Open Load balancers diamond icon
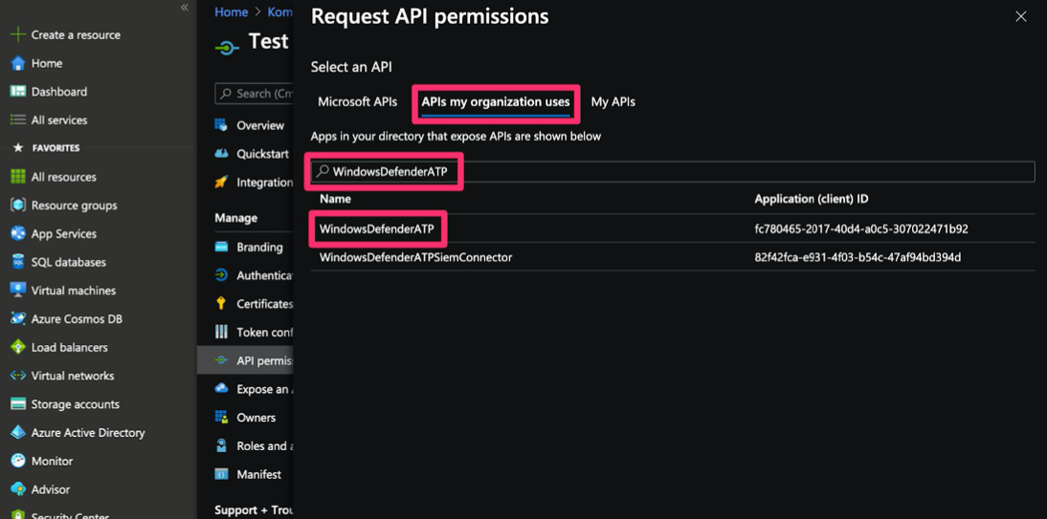This screenshot has height=519, width=1047. [18, 347]
